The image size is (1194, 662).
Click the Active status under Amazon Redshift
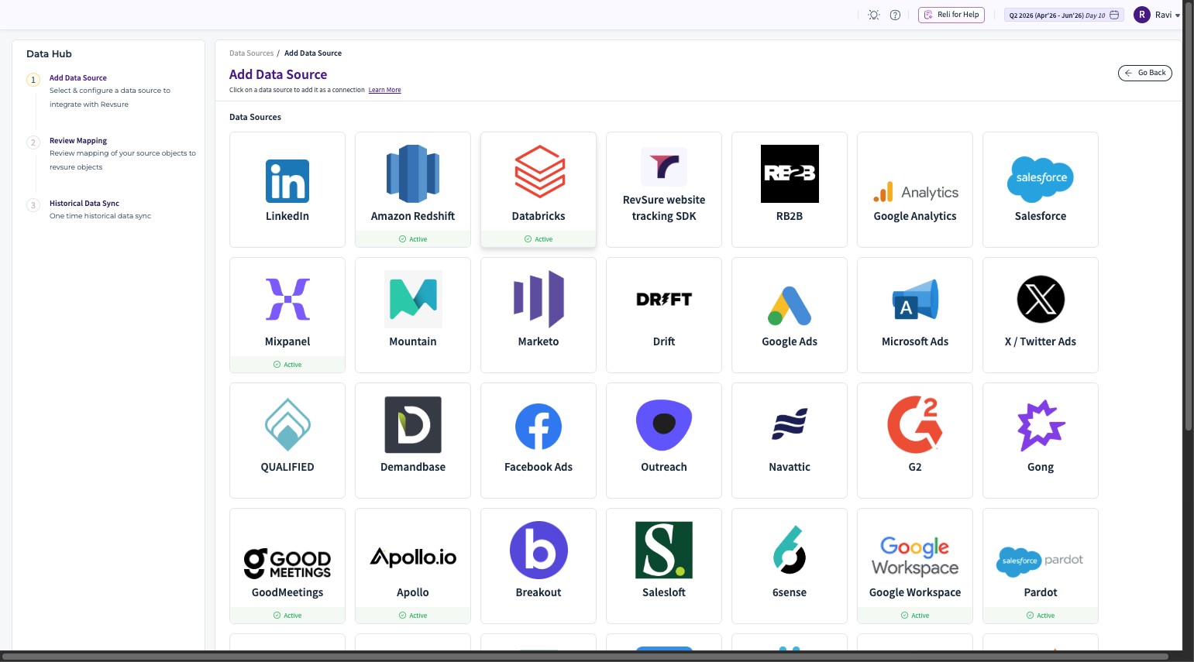pos(413,239)
